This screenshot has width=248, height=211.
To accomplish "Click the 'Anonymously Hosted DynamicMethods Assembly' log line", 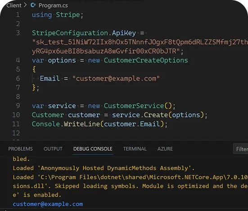I will tap(104, 168).
